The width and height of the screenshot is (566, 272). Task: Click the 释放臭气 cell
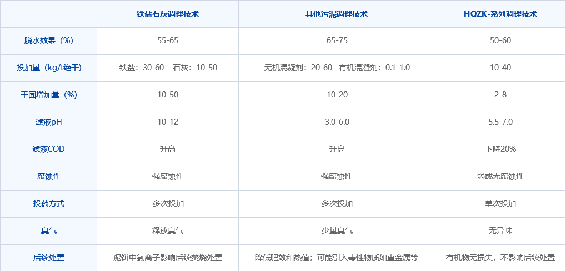pos(168,231)
